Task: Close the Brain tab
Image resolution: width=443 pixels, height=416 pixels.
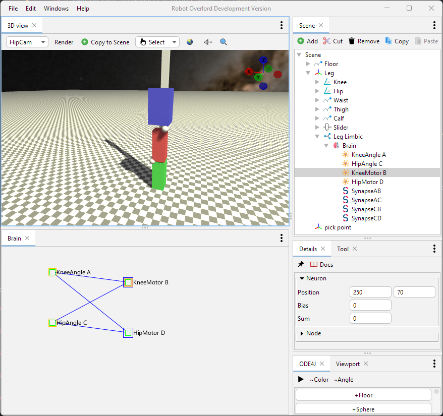Action: [27, 238]
